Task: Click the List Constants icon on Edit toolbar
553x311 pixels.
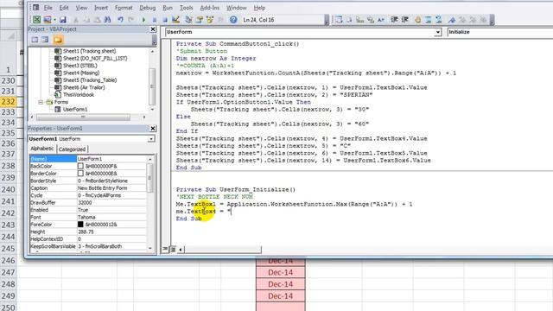Action: pyautogui.click(x=349, y=20)
